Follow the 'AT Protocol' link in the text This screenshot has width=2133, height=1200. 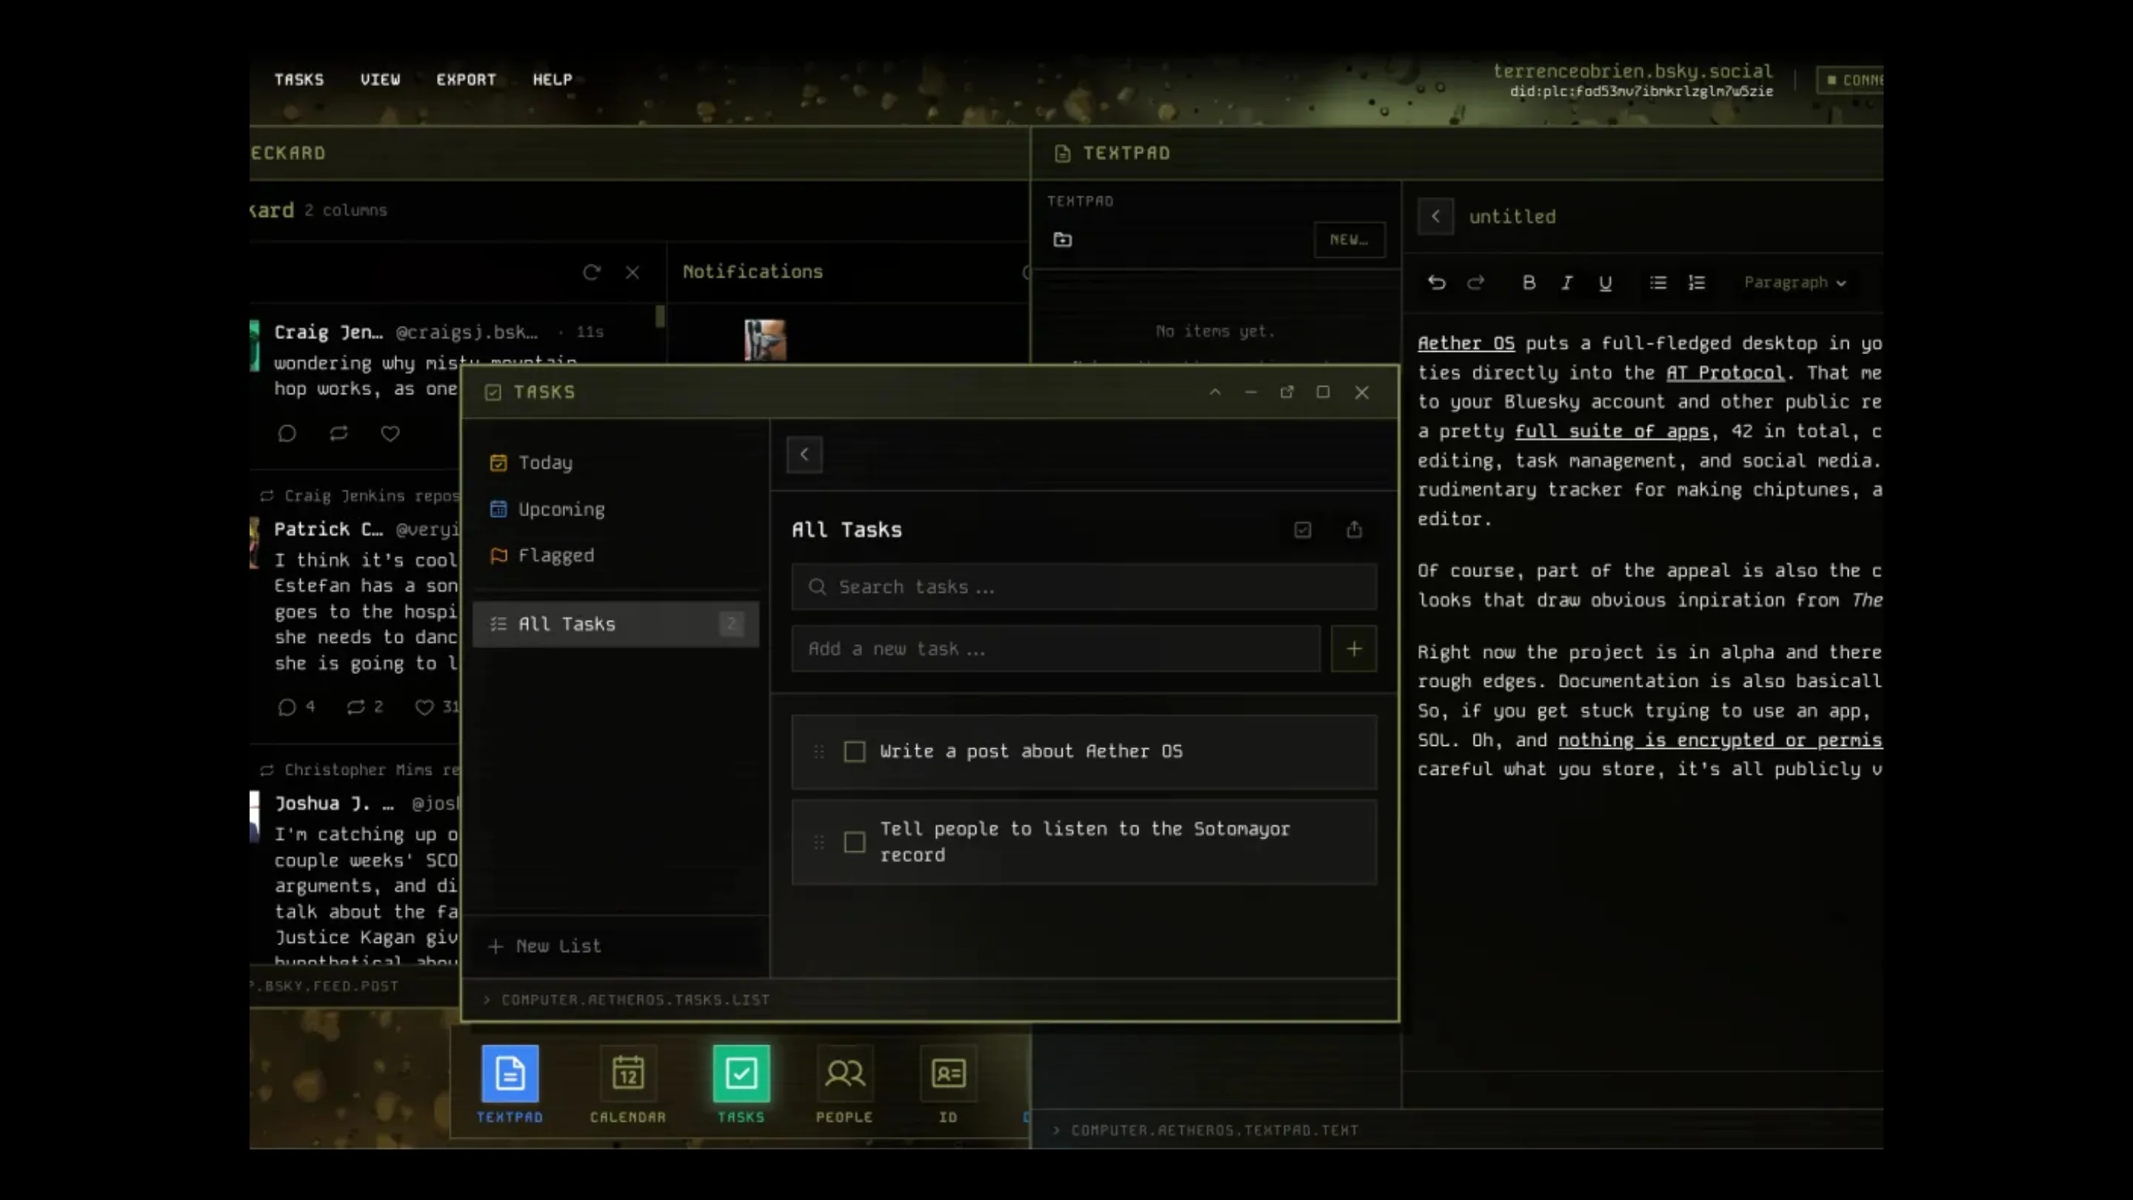click(1725, 373)
